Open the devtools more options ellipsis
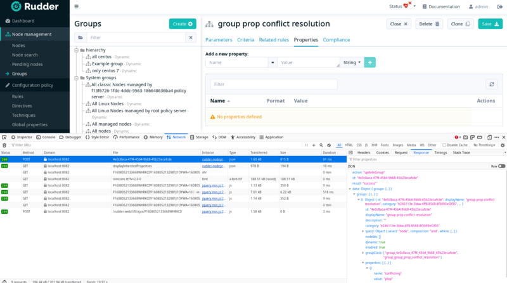The height and width of the screenshot is (283, 507). tap(496, 137)
